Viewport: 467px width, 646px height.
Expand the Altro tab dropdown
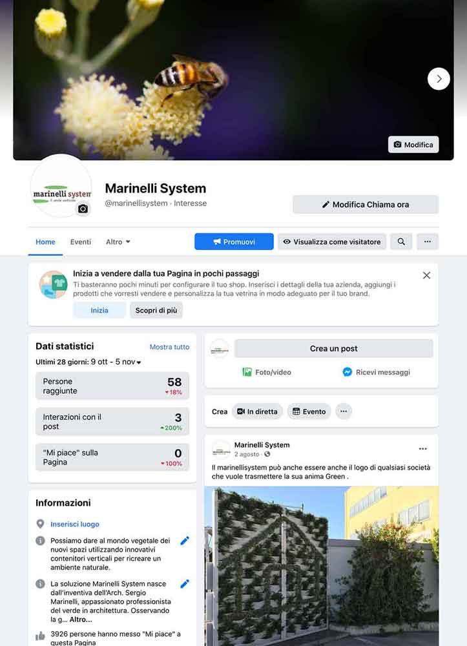(x=118, y=242)
